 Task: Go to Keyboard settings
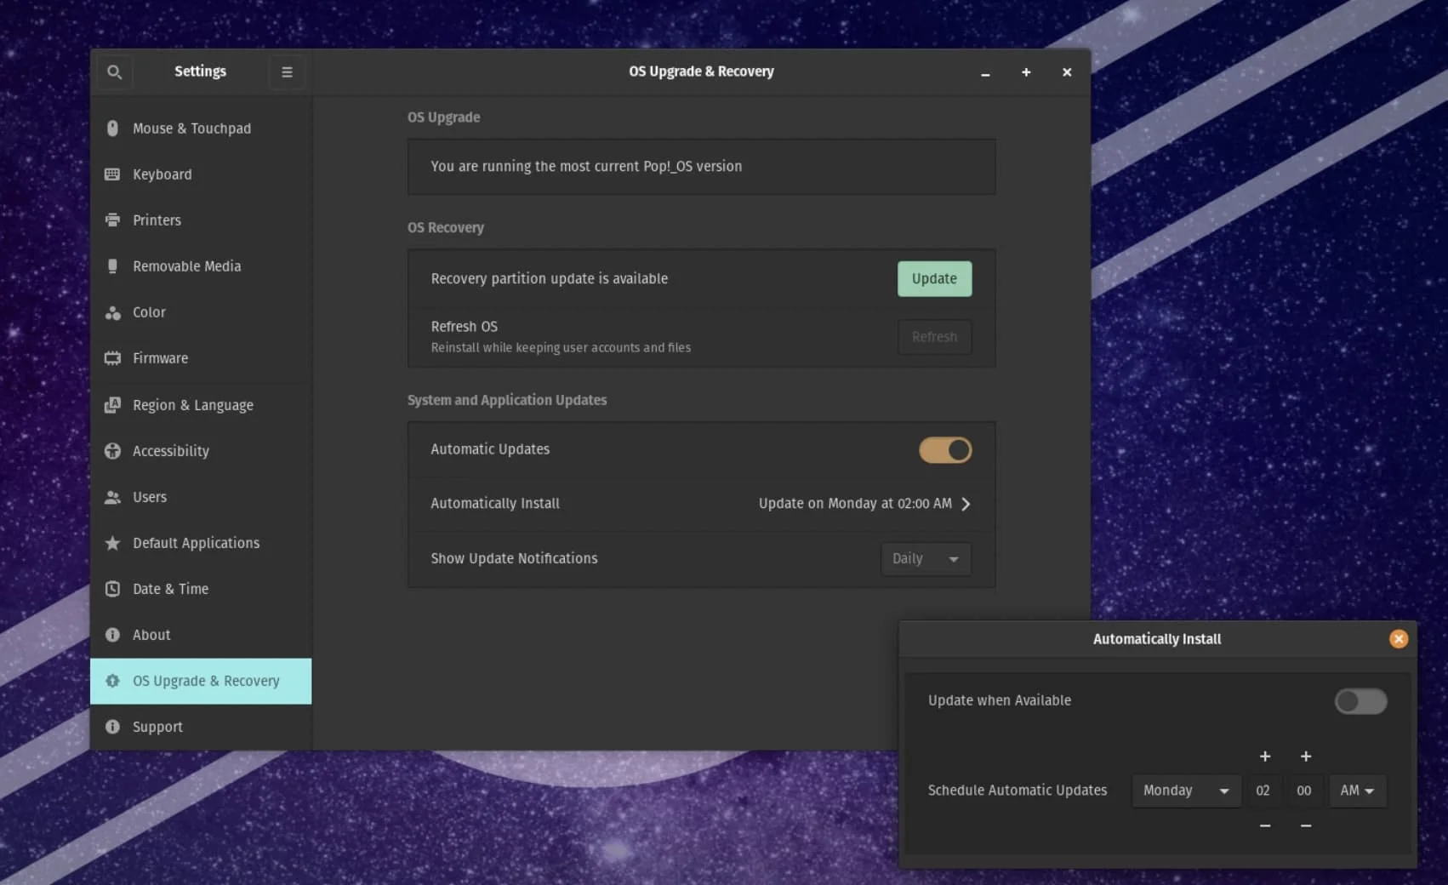(201, 174)
